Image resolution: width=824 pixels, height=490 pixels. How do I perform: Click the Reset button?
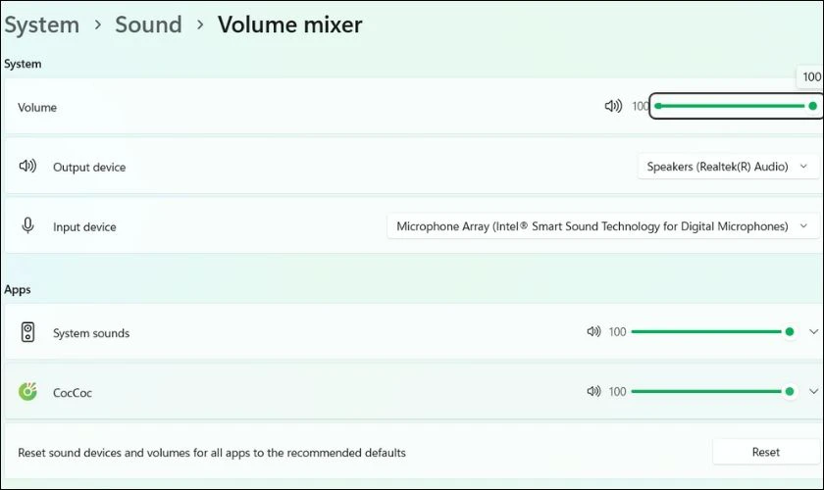tap(766, 452)
